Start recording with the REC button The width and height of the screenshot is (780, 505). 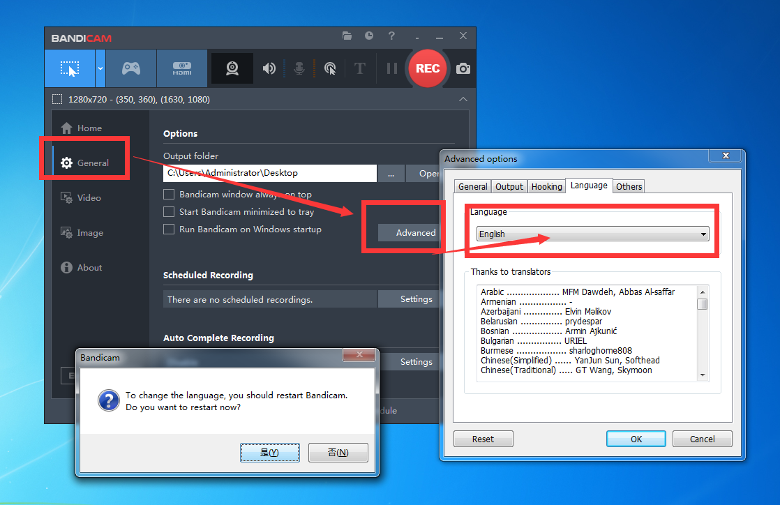tap(427, 68)
